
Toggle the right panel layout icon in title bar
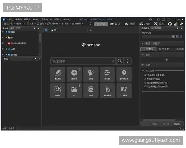point(168,19)
